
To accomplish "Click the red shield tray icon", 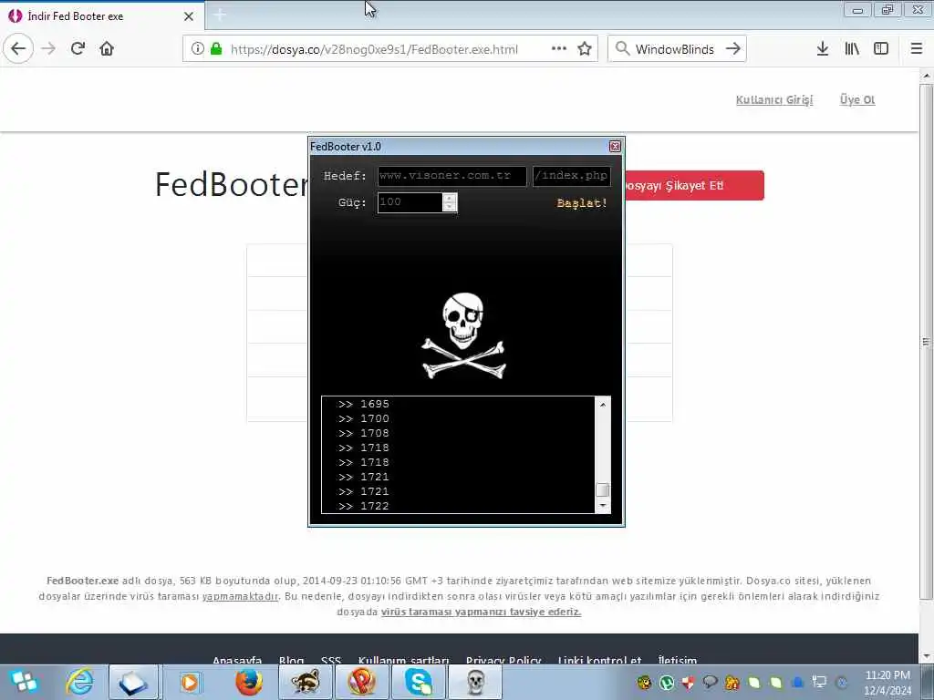I will tap(688, 683).
